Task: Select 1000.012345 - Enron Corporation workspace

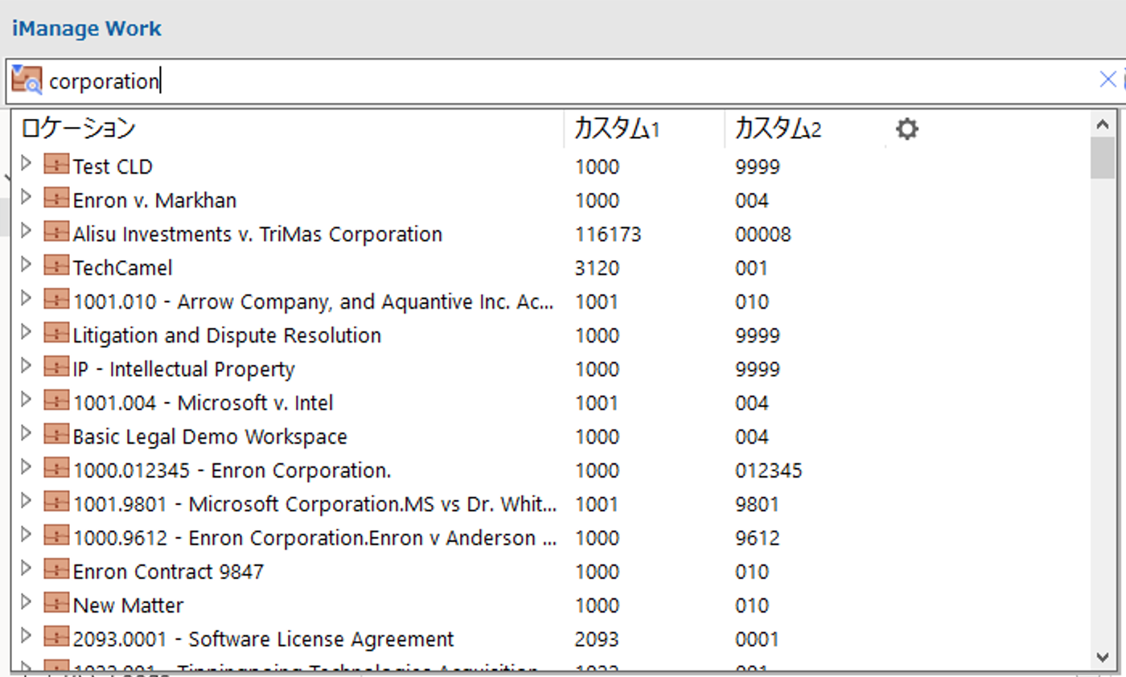Action: tap(232, 470)
